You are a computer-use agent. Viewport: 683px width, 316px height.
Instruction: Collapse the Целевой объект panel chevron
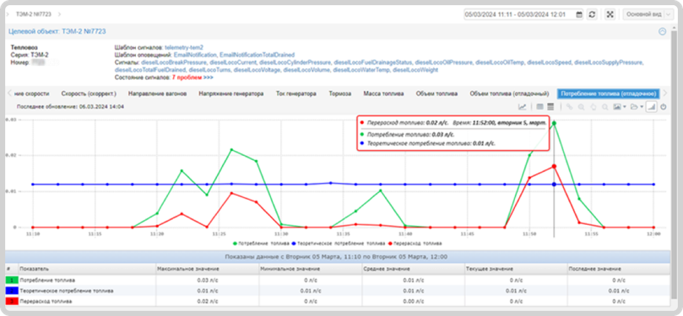662,31
